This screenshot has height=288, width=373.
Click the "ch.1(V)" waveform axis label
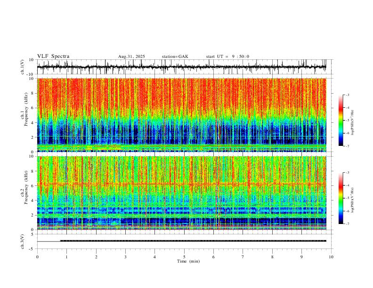23,67
